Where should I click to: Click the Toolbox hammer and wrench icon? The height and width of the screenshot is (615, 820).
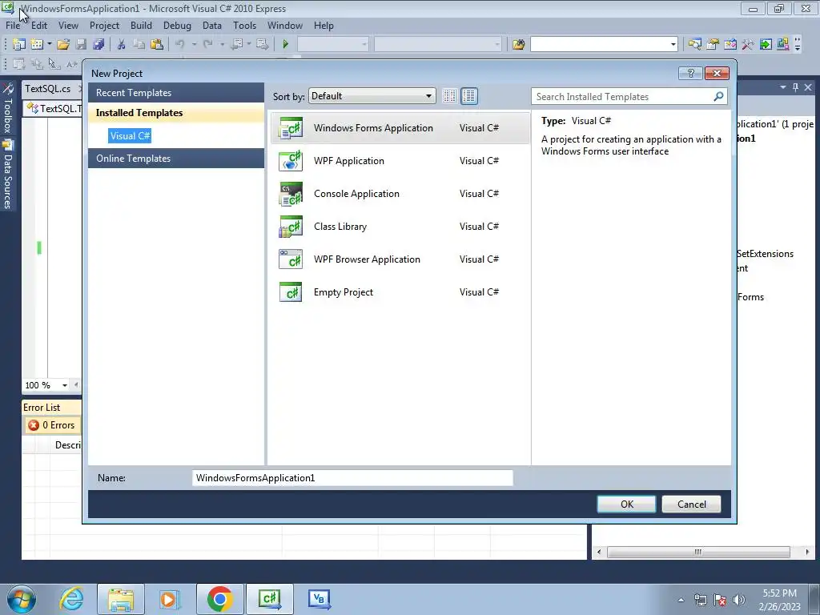748,45
